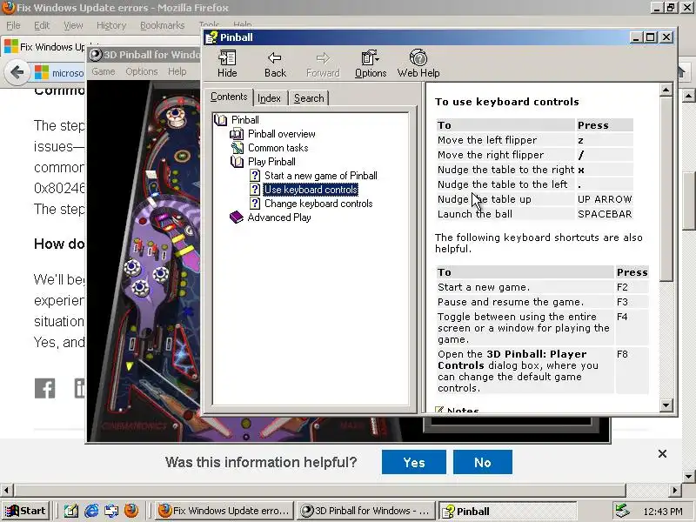Click the question-mark icon beside Change keyboard controls
This screenshot has height=522, width=696.
(x=254, y=204)
